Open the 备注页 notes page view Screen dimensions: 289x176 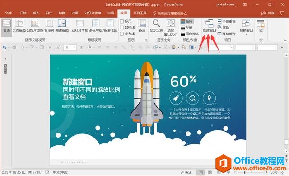(49, 26)
